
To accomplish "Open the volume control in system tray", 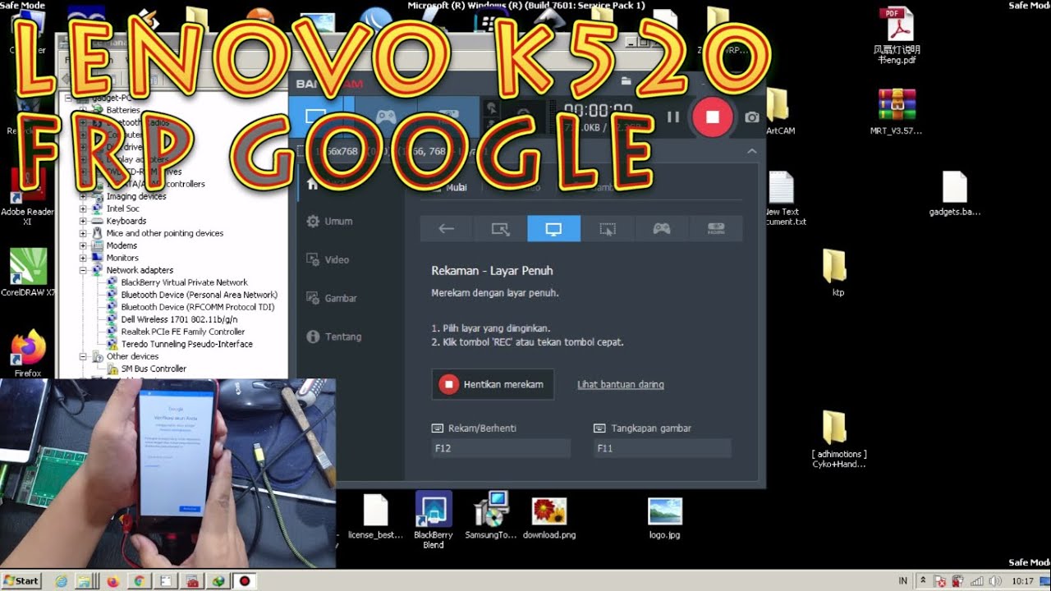I will tap(995, 581).
